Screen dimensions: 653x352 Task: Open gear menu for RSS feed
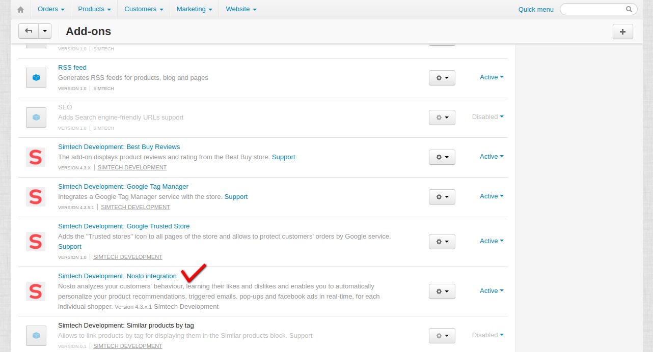click(442, 78)
